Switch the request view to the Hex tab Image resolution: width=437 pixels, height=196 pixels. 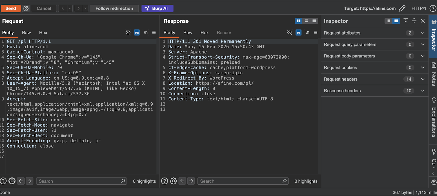tap(43, 33)
